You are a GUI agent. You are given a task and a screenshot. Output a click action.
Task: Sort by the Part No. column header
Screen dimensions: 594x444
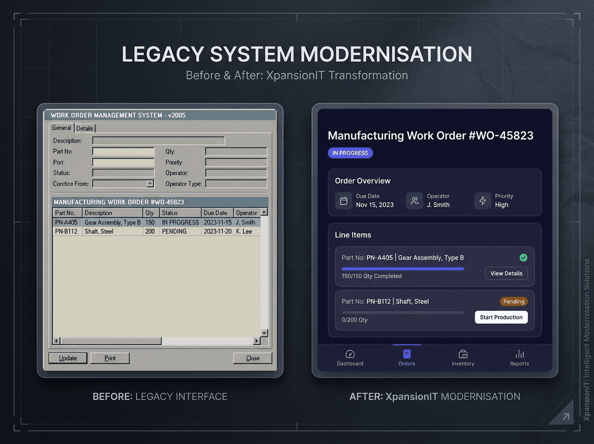click(x=68, y=213)
